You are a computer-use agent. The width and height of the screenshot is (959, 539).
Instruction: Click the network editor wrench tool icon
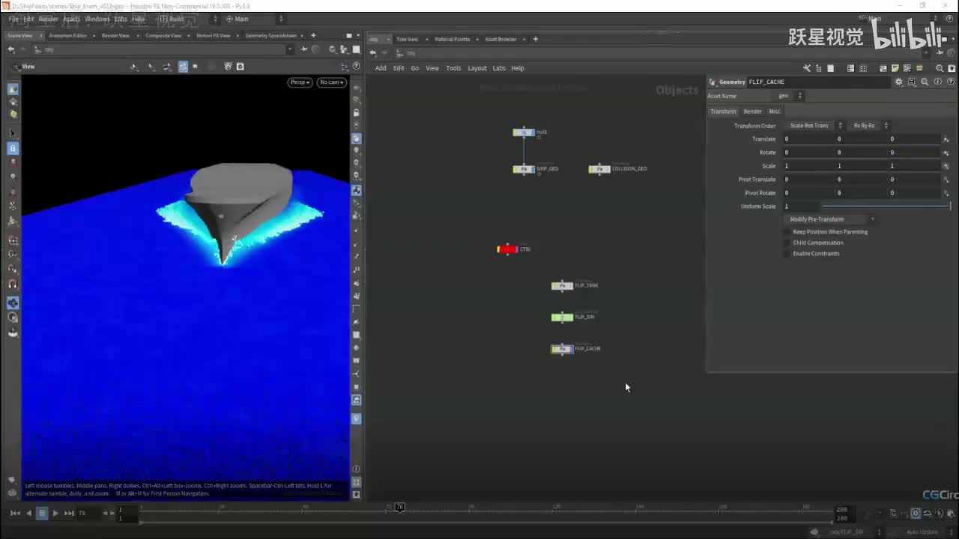point(807,68)
